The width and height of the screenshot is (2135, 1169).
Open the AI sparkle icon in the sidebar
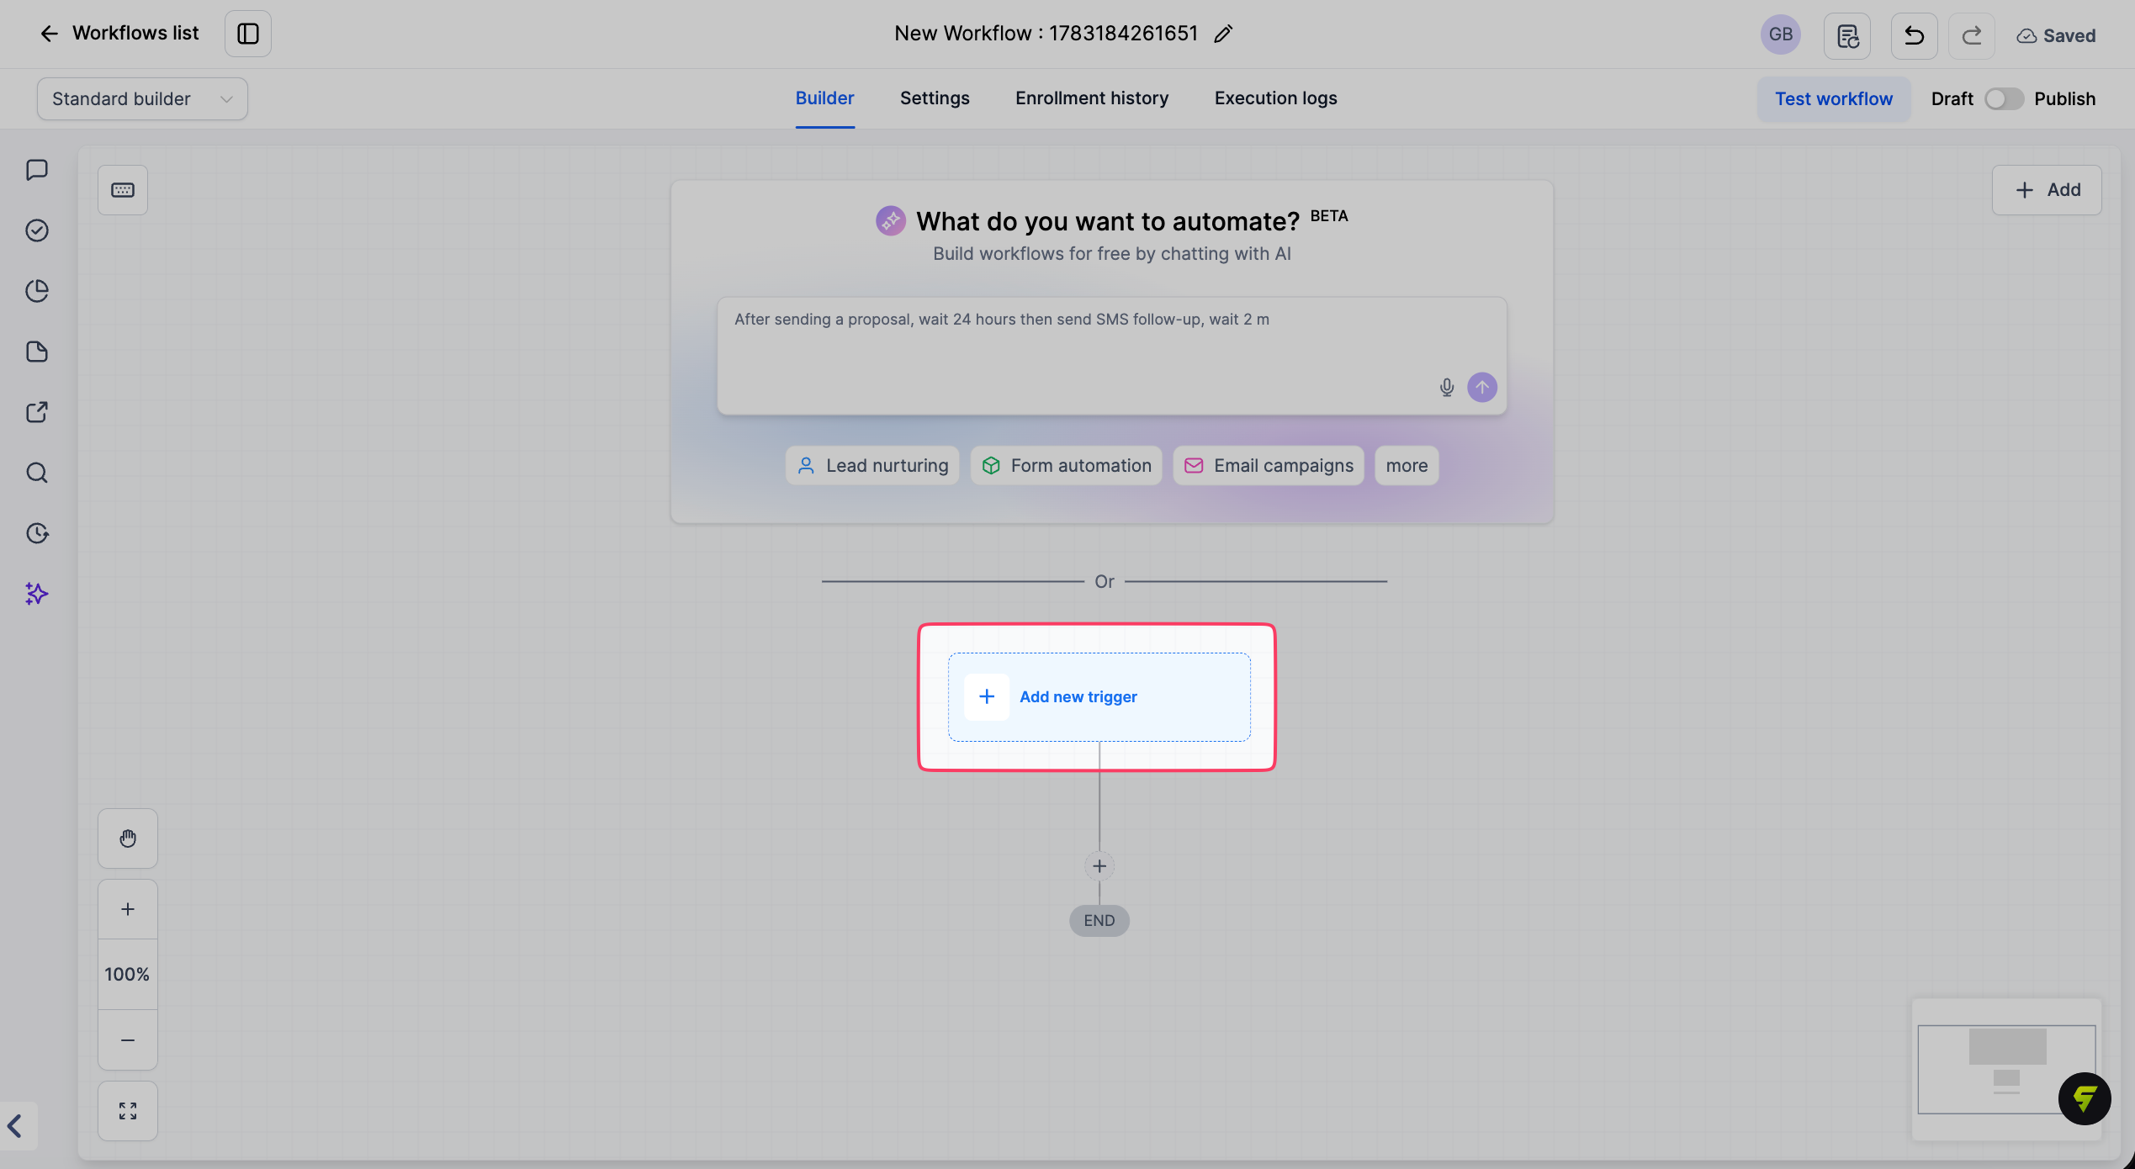click(x=37, y=594)
